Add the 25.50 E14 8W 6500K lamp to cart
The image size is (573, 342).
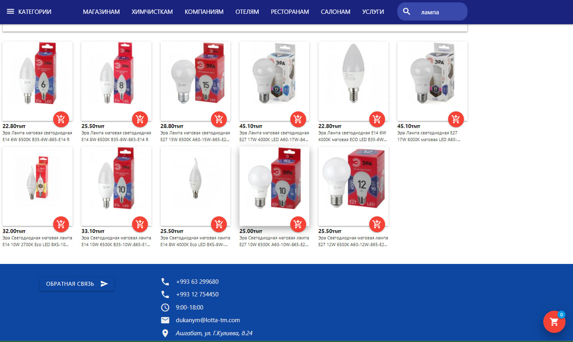tap(140, 118)
